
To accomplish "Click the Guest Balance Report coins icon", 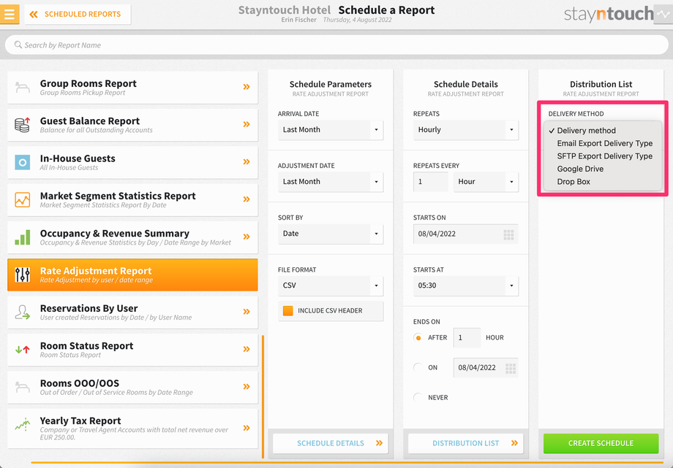I will [x=23, y=125].
